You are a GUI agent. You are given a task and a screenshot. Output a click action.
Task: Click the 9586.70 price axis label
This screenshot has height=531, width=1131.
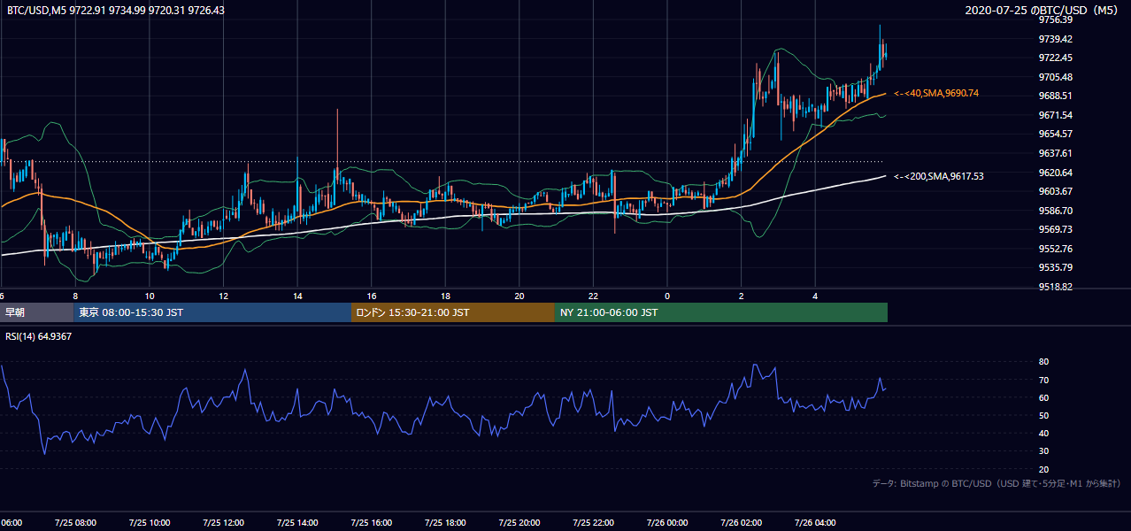[1056, 211]
